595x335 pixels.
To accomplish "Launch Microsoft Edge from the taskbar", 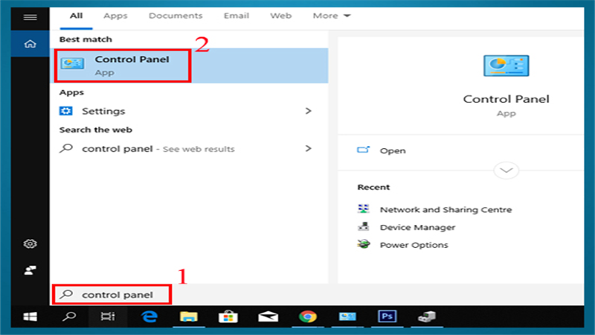I will pyautogui.click(x=149, y=316).
